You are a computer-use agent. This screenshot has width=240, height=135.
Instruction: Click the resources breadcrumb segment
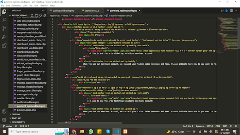[55, 16]
